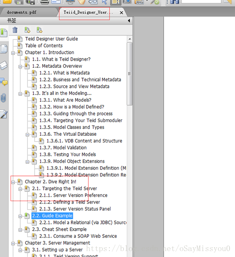235x257 pixels.
Task: Open bookmark 1.3.8. Testing Your Models
Action: (x=67, y=154)
